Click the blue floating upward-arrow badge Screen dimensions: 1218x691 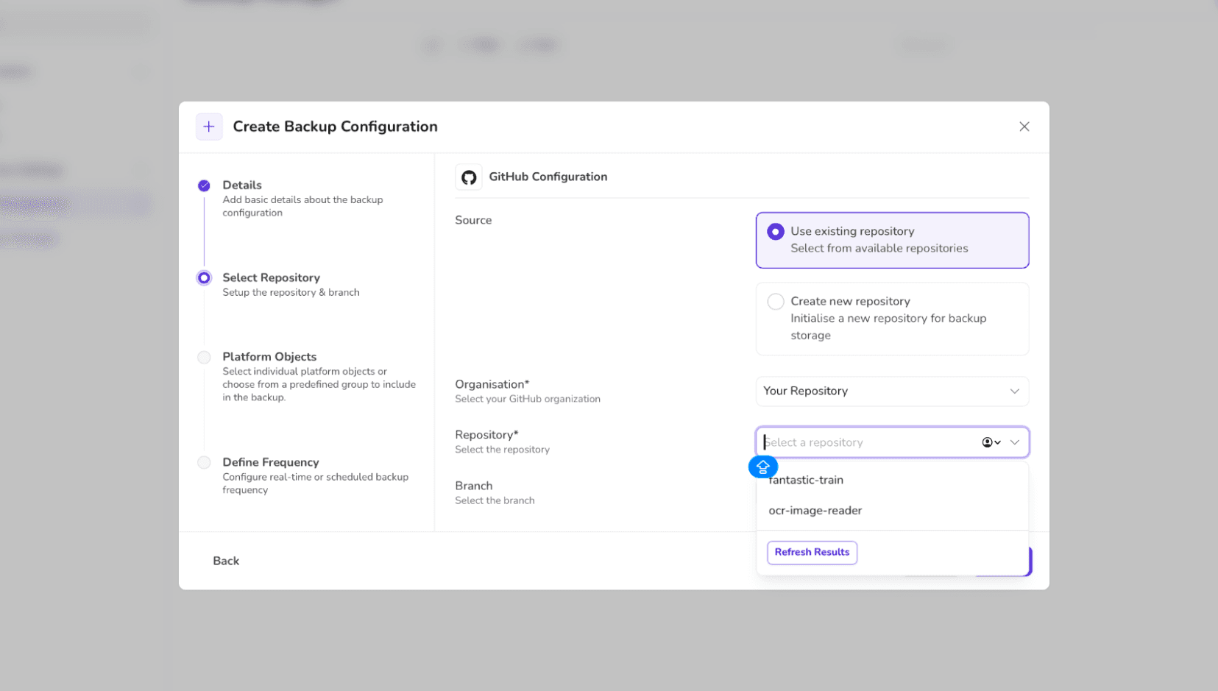pyautogui.click(x=762, y=467)
